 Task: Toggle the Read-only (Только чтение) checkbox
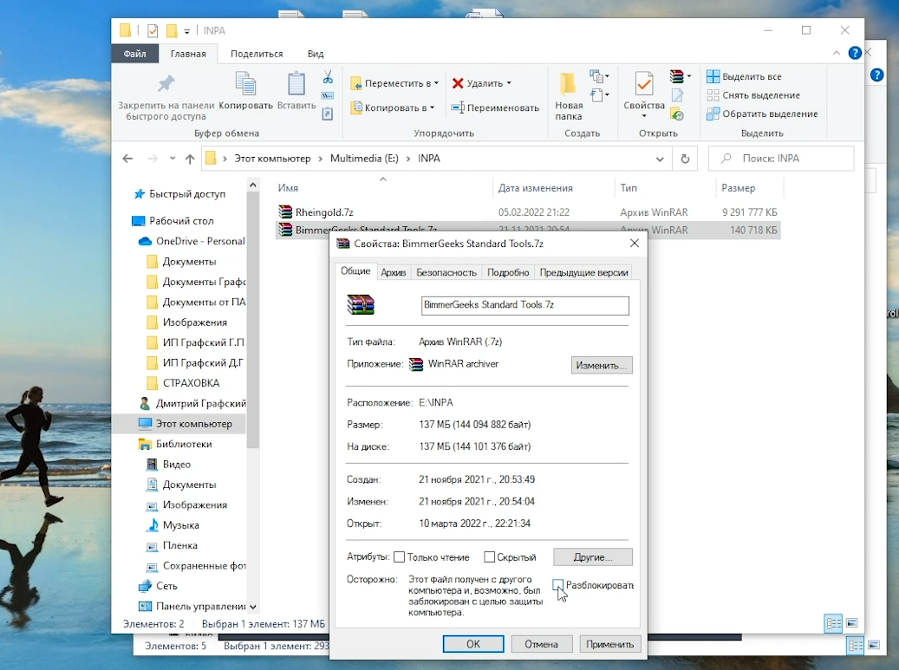pyautogui.click(x=400, y=557)
